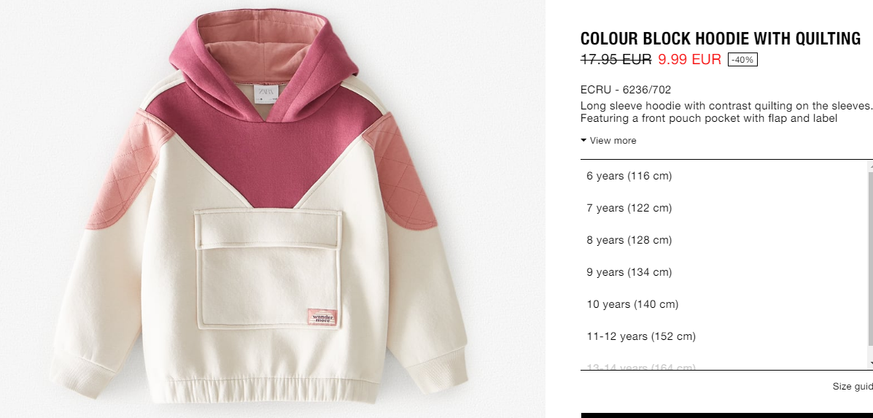Click the red 9.99 EUR sale price
873x418 pixels.
tap(689, 59)
